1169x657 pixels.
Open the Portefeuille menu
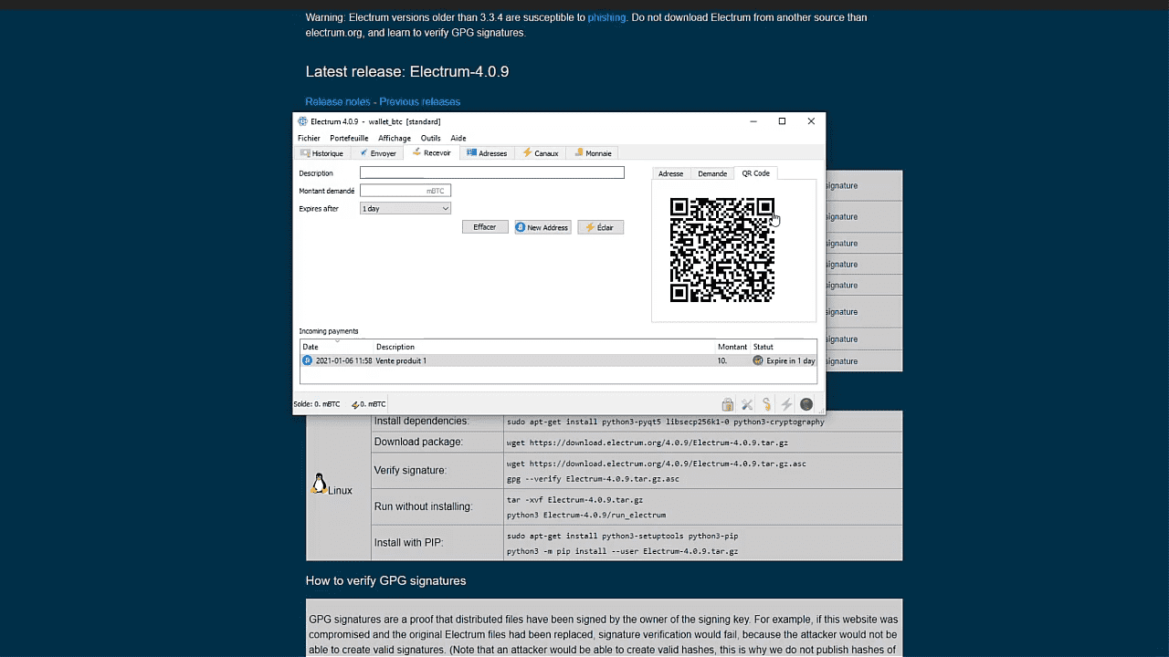tap(349, 138)
